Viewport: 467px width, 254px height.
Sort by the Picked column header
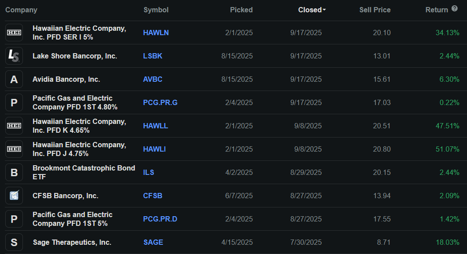(241, 10)
